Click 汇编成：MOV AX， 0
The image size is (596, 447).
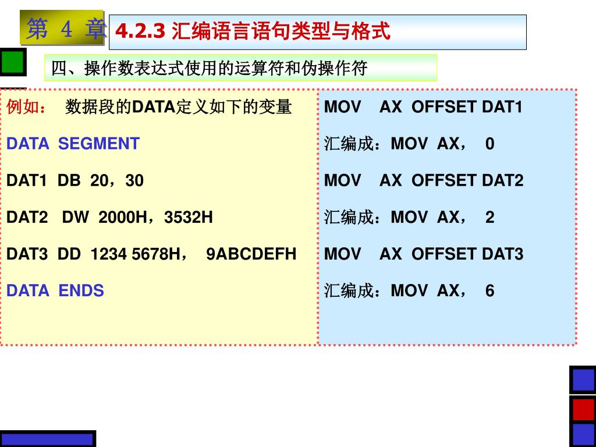409,144
